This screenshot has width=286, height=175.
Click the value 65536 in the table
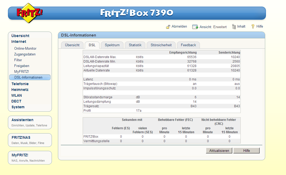(x=192, y=57)
